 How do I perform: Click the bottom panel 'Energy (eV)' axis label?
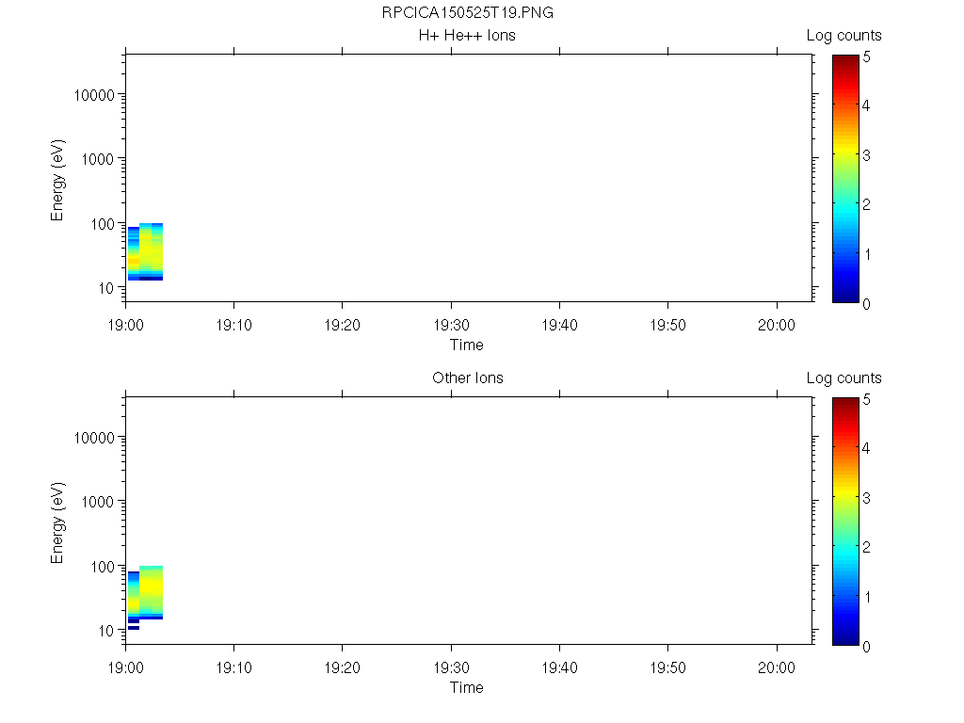(57, 522)
